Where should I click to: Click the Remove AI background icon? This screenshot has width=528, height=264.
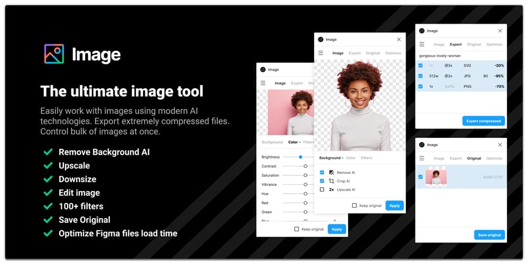pos(332,173)
